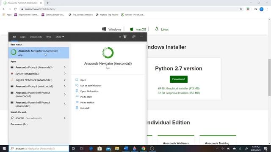The image size is (271, 152).
Task: Open Anaconda Navigator best match result
Action: coord(39,53)
